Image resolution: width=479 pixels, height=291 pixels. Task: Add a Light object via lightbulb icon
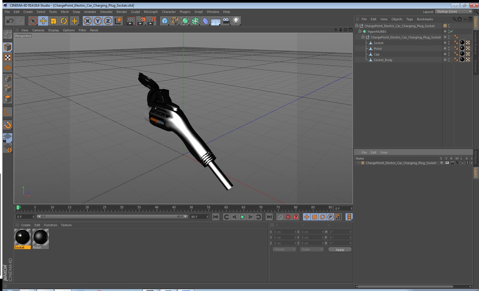tap(236, 21)
